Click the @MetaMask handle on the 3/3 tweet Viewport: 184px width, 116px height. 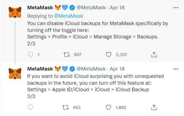point(91,69)
